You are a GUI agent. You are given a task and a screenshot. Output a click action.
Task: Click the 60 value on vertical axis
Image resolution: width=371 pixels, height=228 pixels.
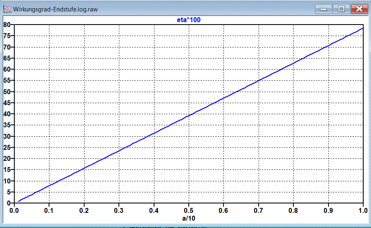[7, 69]
